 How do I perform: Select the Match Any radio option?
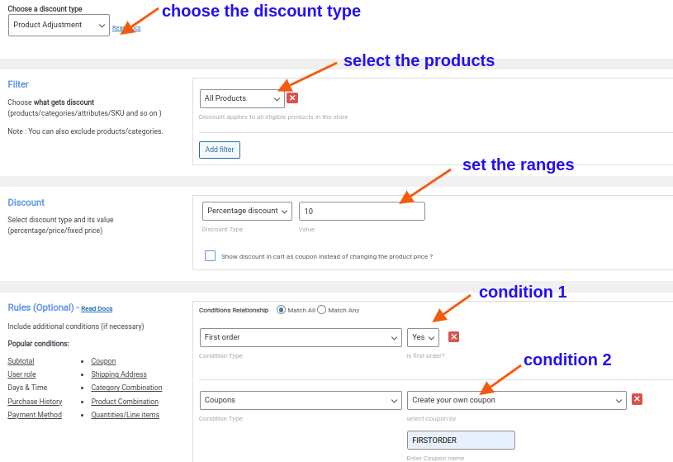pos(322,310)
